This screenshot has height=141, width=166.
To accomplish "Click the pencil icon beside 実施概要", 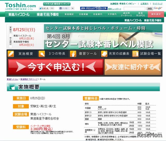I will (x=11, y=54).
